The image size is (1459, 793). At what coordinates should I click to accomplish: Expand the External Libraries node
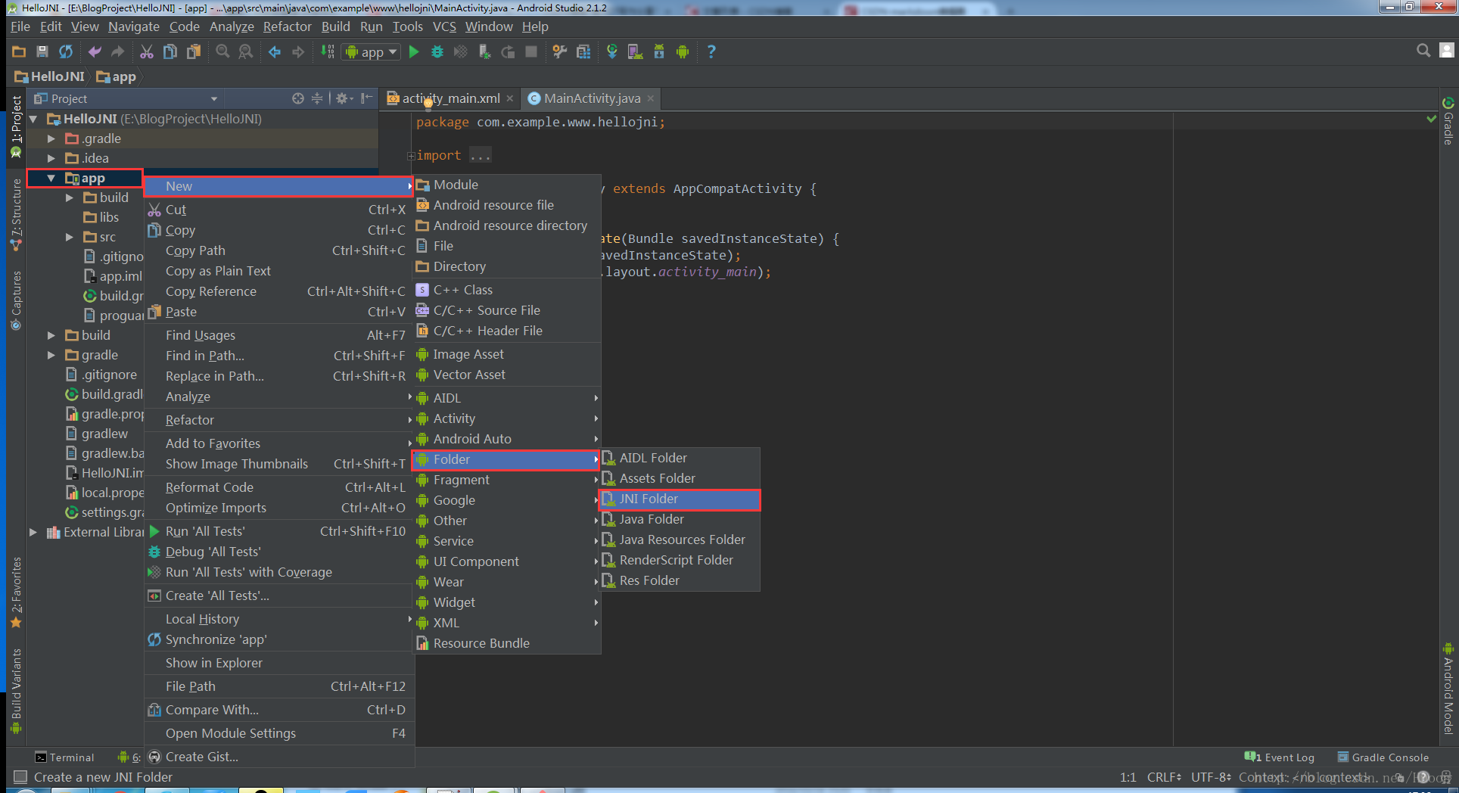click(x=33, y=532)
